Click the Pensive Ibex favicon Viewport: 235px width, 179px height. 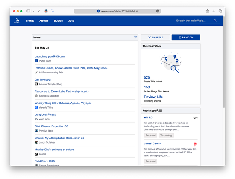(36, 131)
